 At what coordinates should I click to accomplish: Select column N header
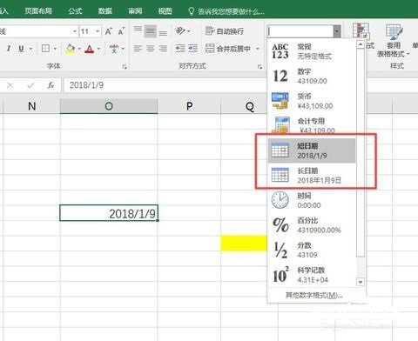coord(31,106)
